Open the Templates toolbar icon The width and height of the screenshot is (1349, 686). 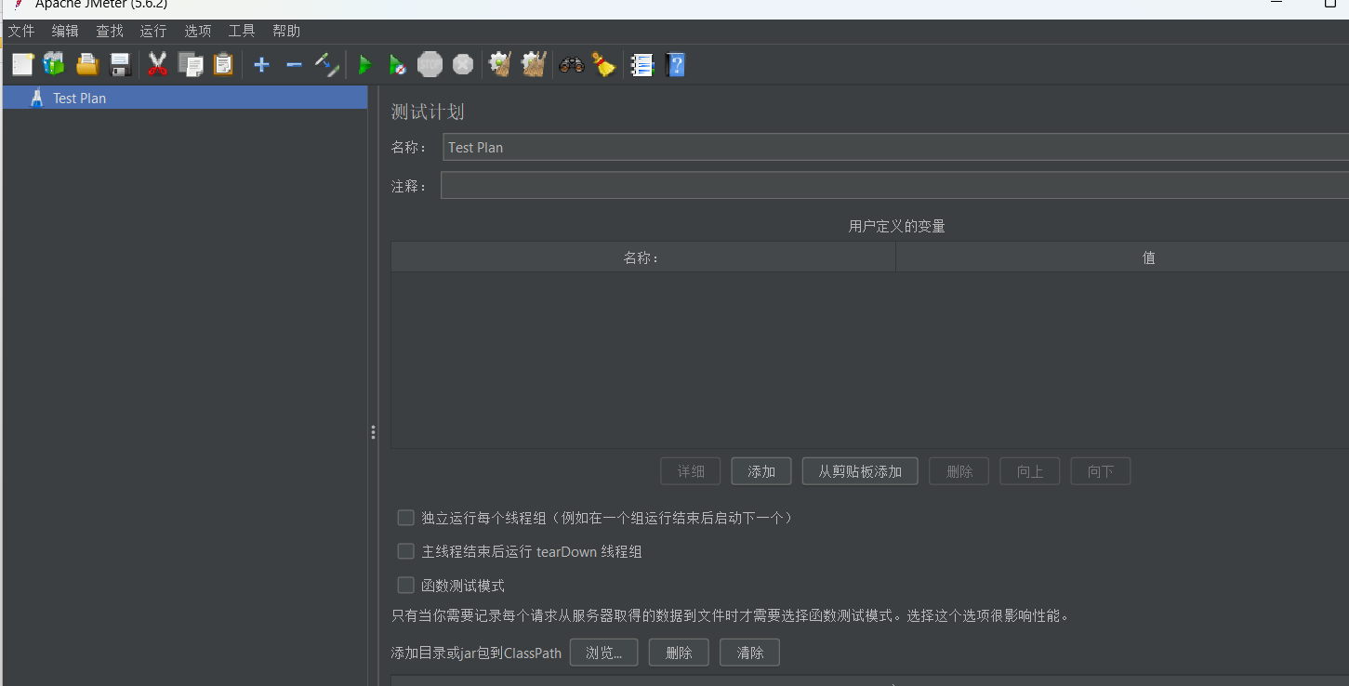pos(55,64)
